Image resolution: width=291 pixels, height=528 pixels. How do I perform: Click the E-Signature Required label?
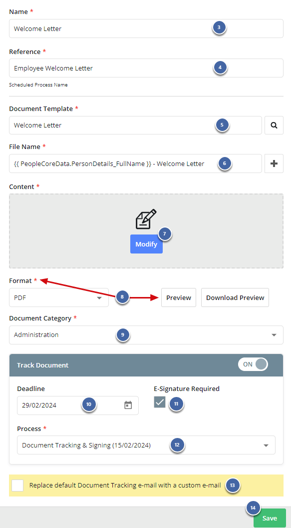pyautogui.click(x=187, y=388)
